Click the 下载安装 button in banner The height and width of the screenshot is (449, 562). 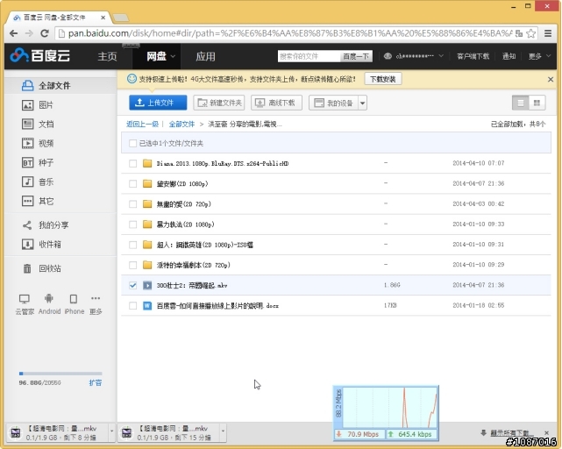[x=383, y=79]
